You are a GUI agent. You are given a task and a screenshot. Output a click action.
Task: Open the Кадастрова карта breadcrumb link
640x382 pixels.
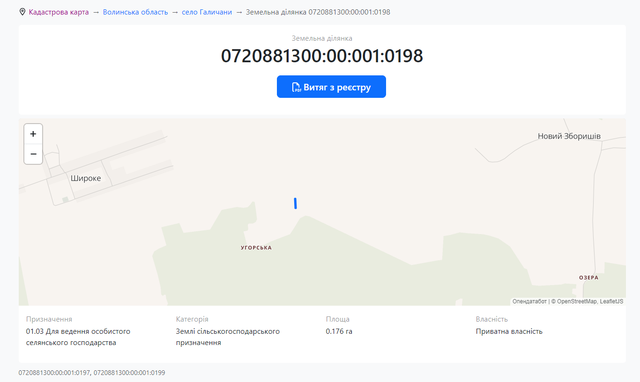[59, 12]
